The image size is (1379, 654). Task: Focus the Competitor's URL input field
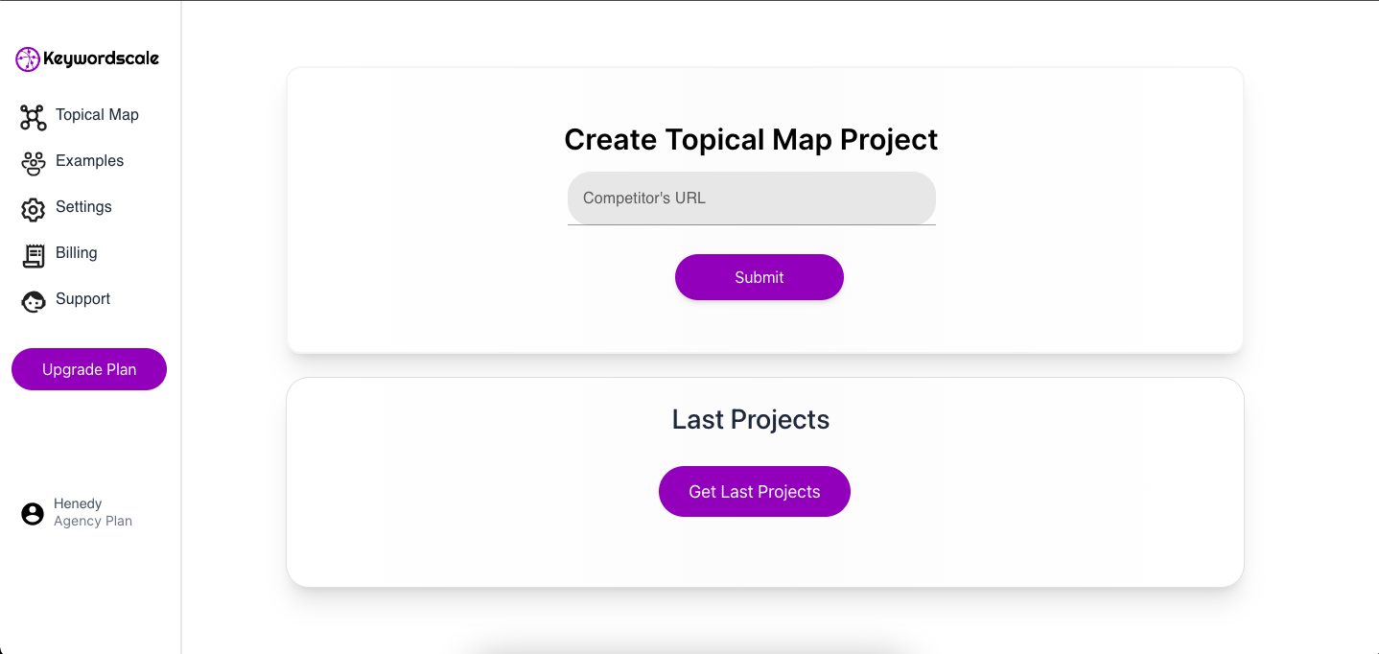click(x=751, y=199)
